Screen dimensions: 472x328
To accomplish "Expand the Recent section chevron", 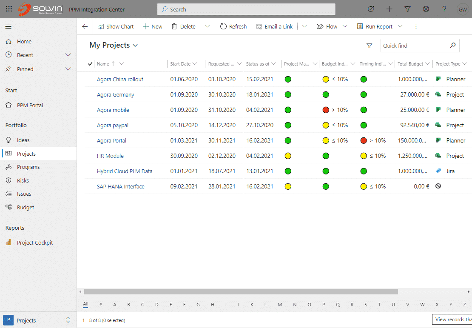I will tap(68, 55).
